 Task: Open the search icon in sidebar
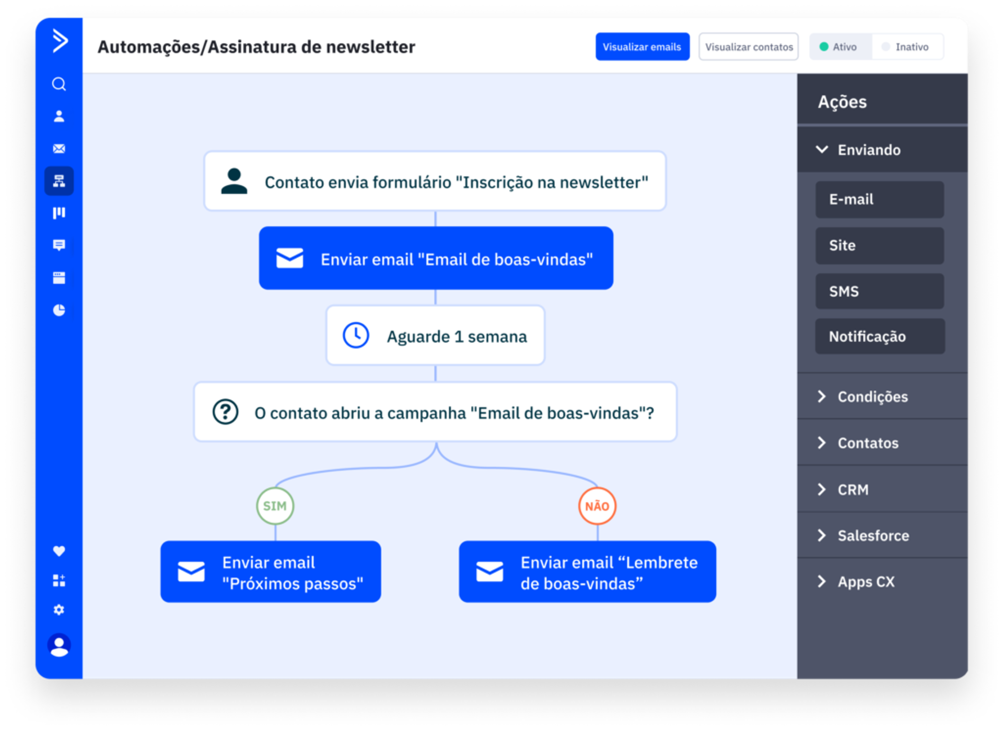(x=59, y=84)
